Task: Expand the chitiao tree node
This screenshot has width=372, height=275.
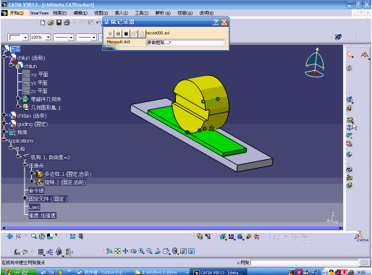Action: click(x=4, y=115)
